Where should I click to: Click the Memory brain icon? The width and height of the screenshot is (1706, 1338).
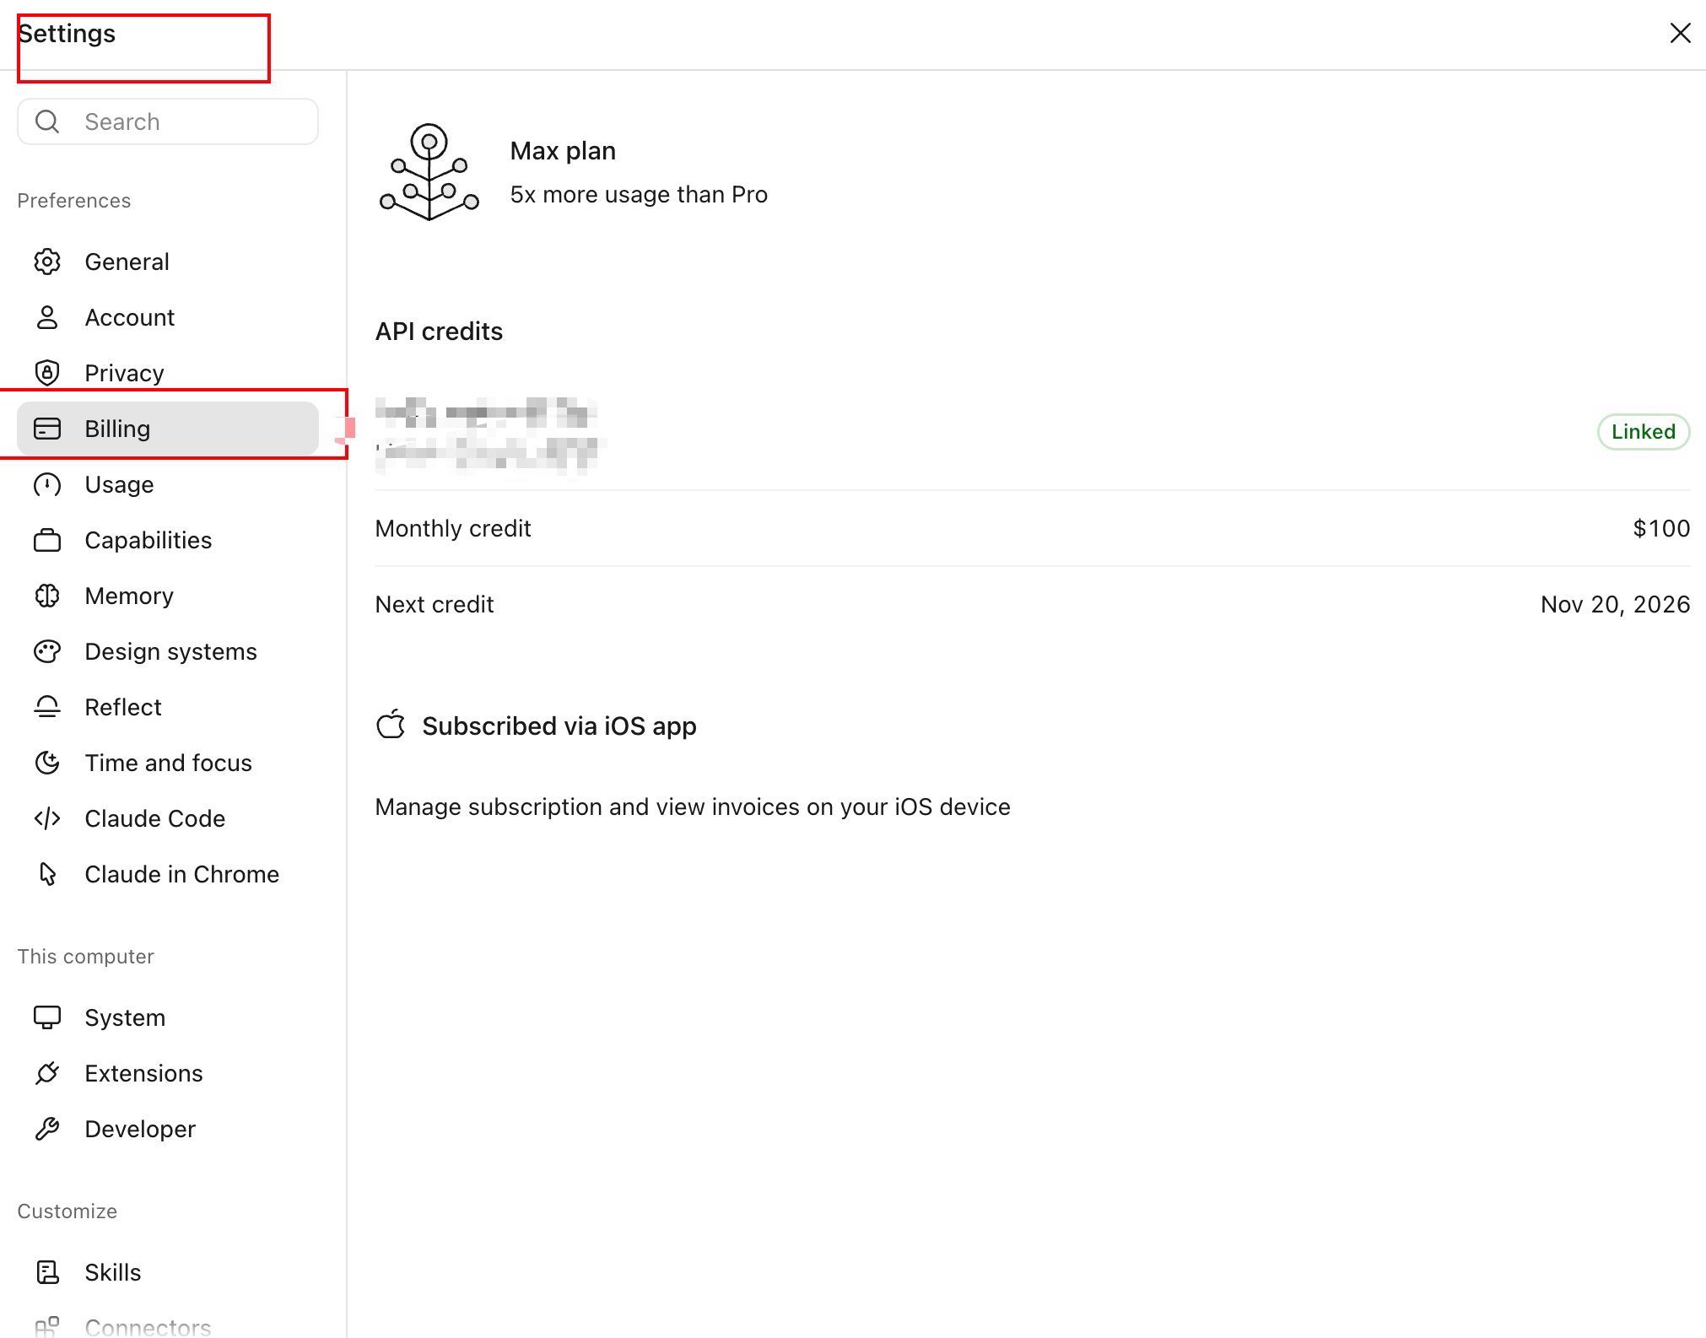[x=47, y=596]
